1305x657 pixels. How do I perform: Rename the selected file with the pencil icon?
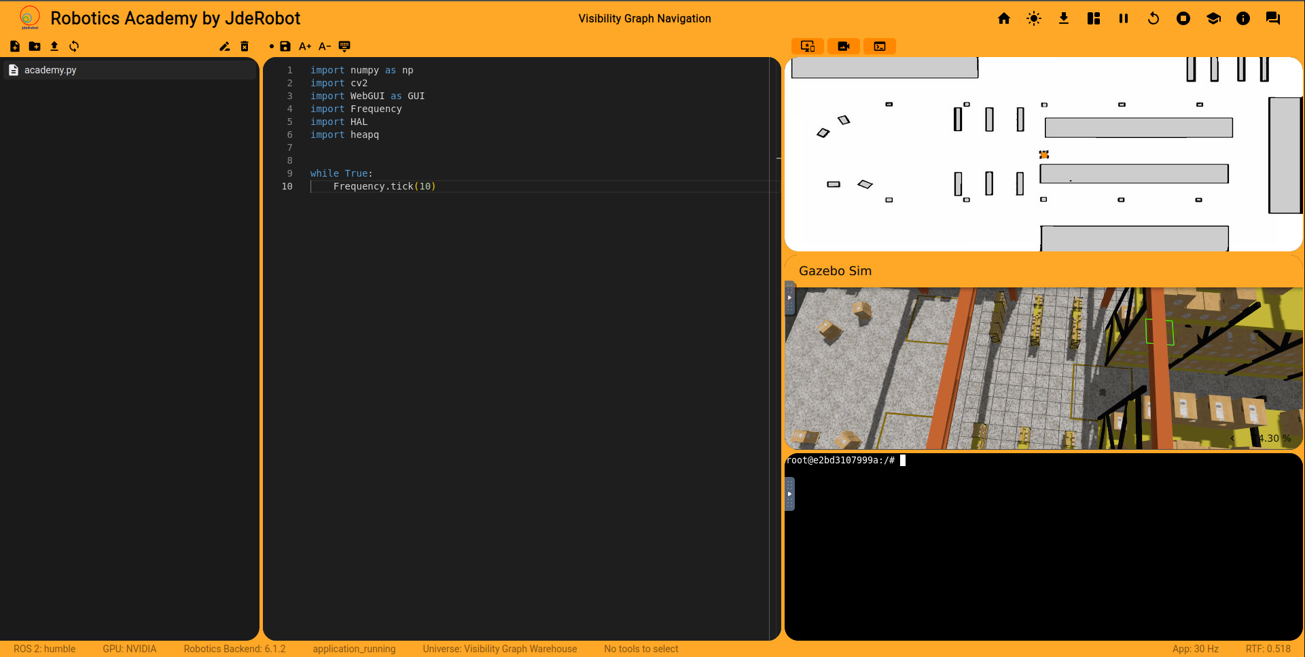coord(224,46)
